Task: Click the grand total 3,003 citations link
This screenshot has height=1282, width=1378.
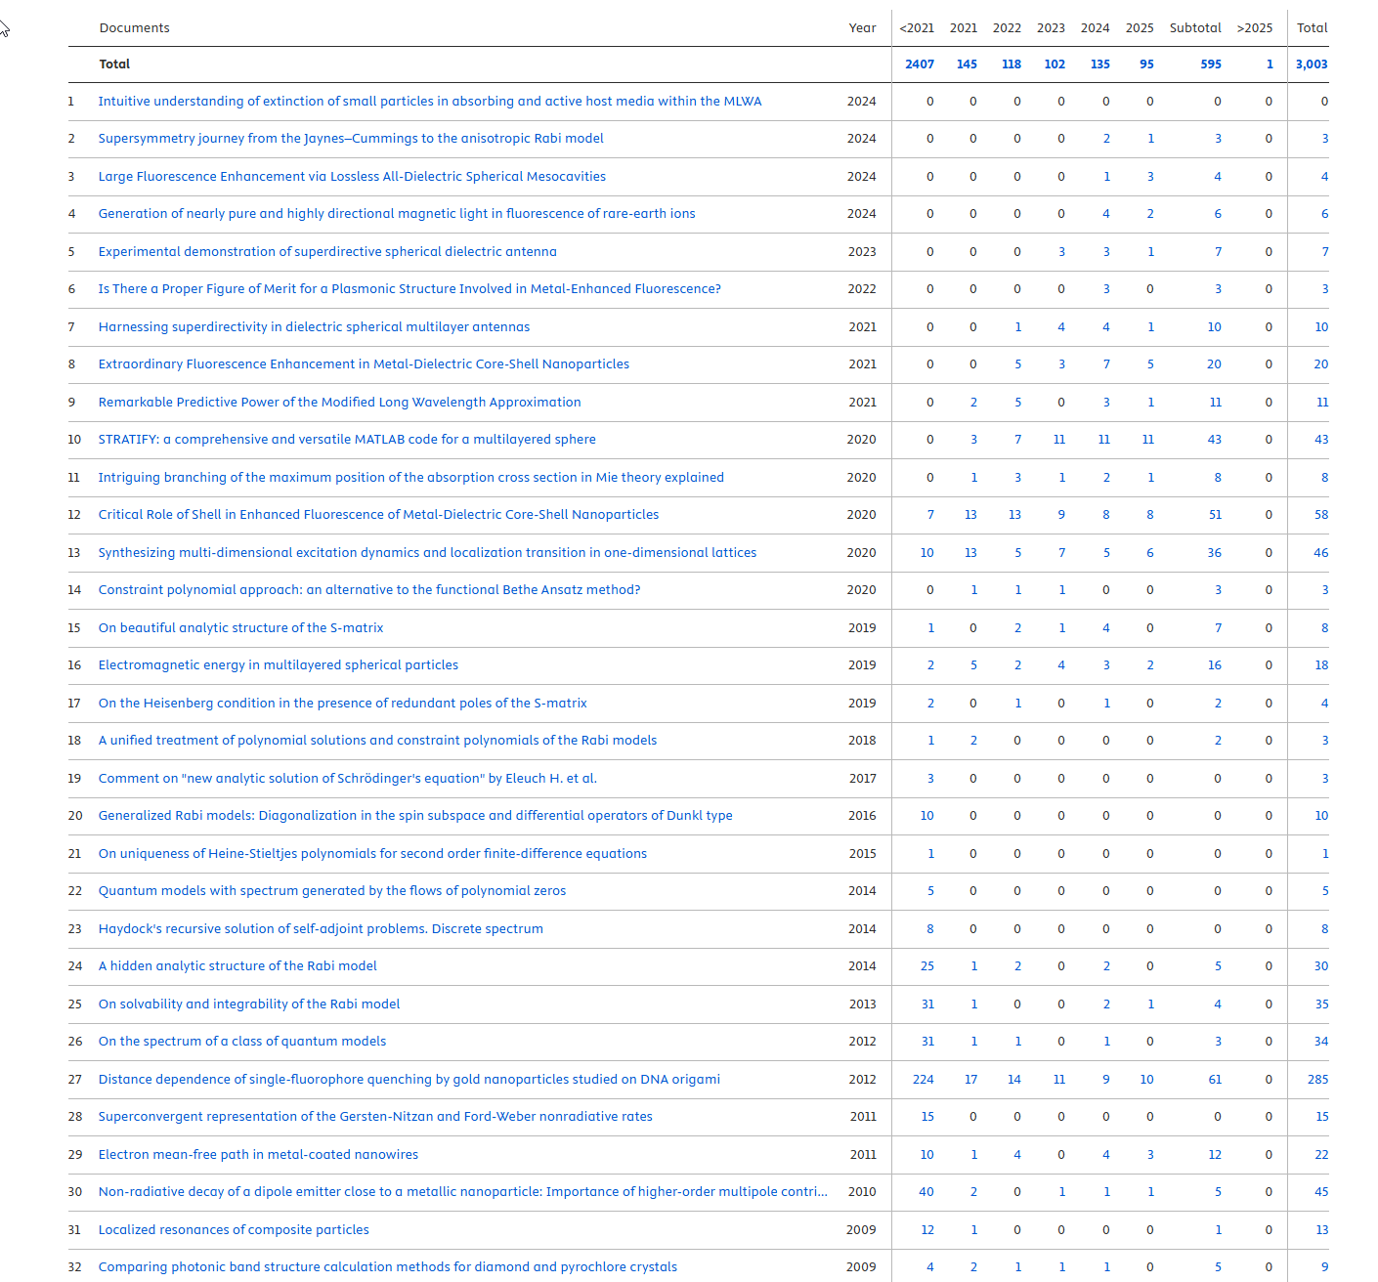Action: click(x=1311, y=64)
